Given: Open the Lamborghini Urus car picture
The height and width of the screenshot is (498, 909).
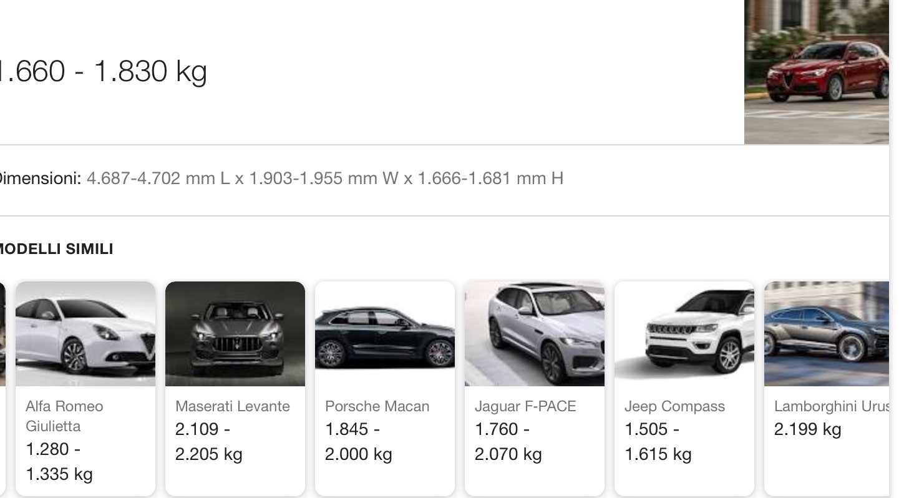Looking at the screenshot, I should pyautogui.click(x=826, y=334).
